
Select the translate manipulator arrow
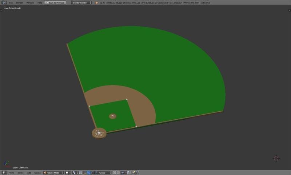pos(89,172)
